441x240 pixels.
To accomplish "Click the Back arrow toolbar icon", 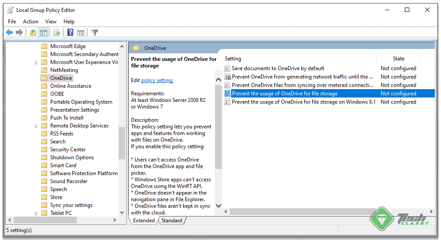I will [x=9, y=33].
